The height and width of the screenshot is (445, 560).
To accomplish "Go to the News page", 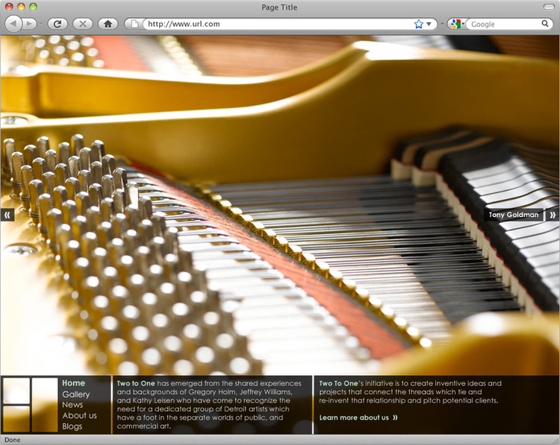I will [x=72, y=405].
